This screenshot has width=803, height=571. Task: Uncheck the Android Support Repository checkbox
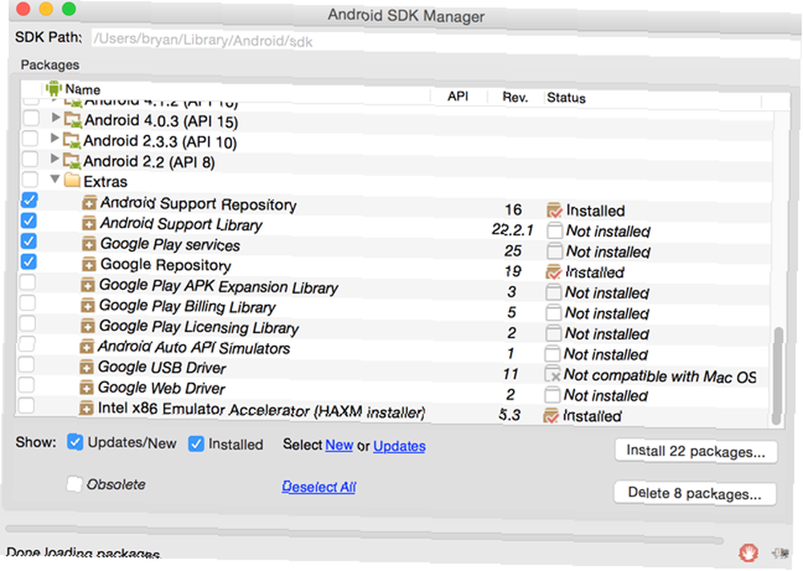point(29,200)
